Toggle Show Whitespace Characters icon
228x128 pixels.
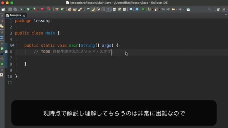(x=108, y=10)
